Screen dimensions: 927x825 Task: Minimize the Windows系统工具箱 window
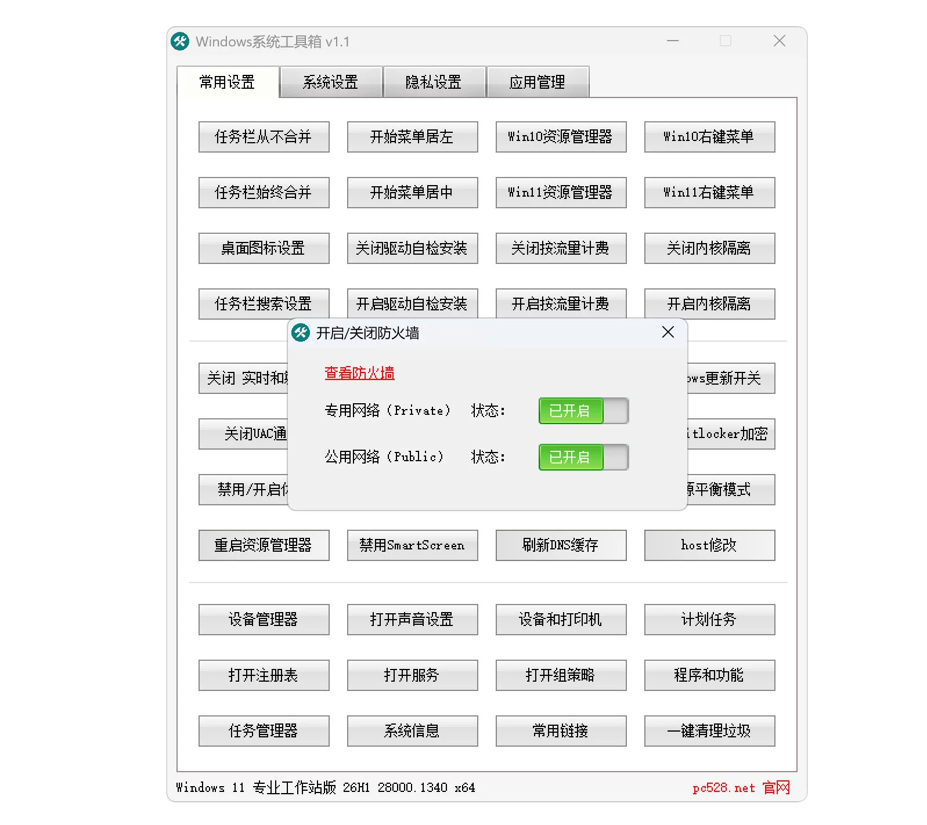click(x=673, y=41)
